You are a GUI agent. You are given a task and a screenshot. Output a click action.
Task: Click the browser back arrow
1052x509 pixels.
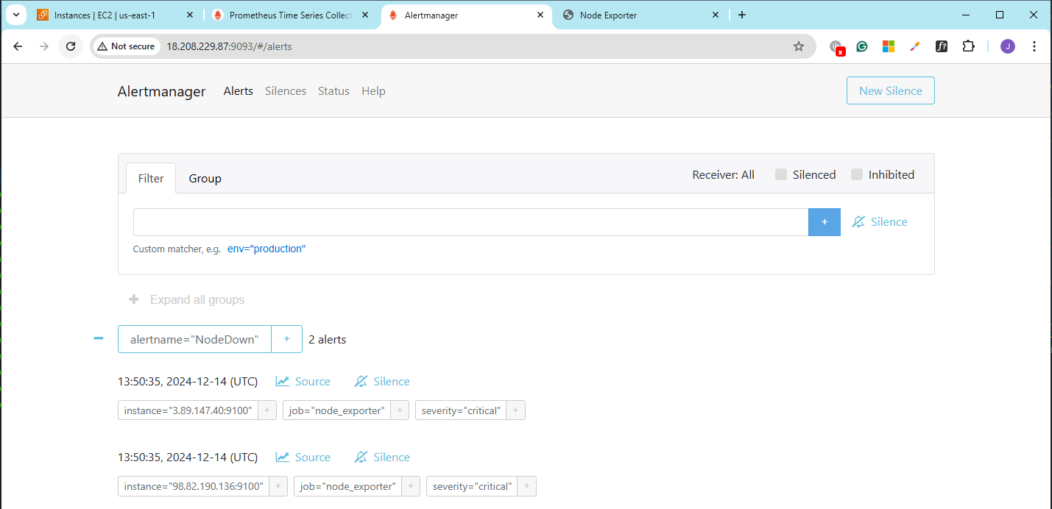pos(18,46)
